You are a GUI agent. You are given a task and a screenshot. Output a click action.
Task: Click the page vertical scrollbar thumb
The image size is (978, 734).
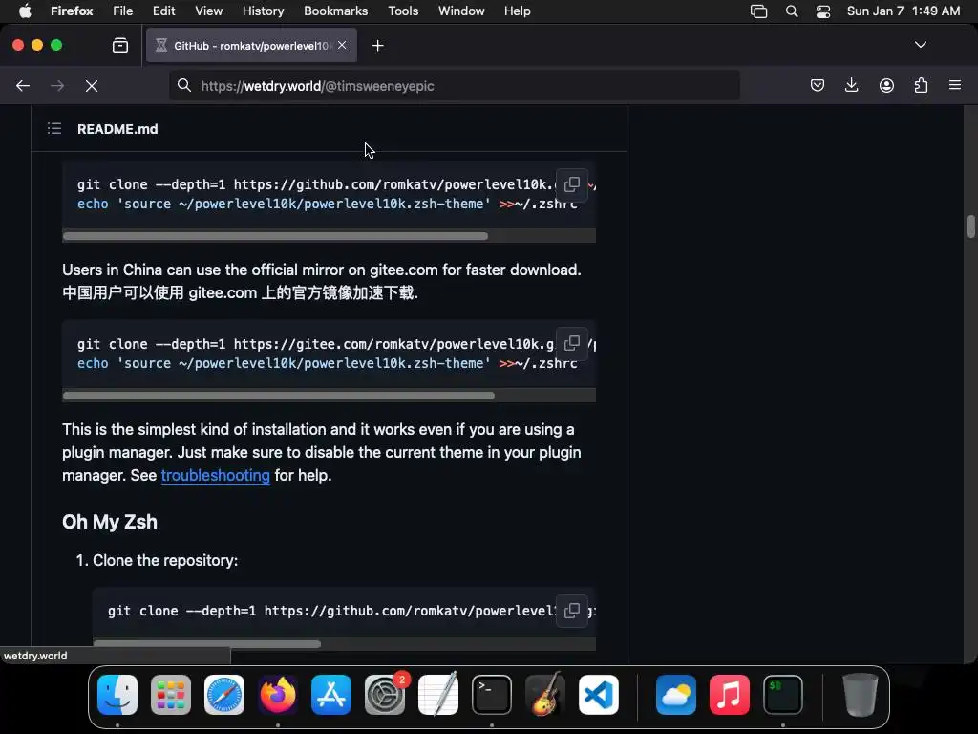point(970,227)
